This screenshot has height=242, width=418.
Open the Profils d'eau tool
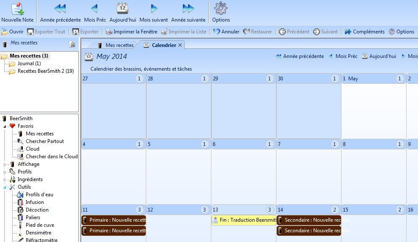click(39, 195)
